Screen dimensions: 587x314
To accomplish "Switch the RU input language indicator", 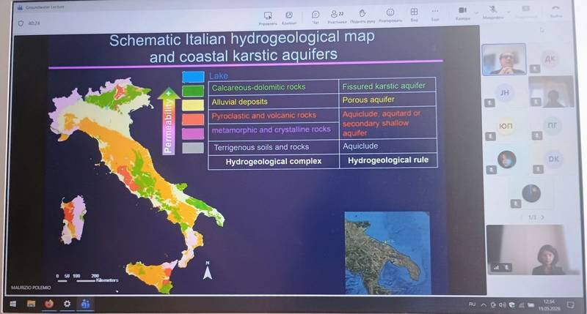I will [472, 304].
